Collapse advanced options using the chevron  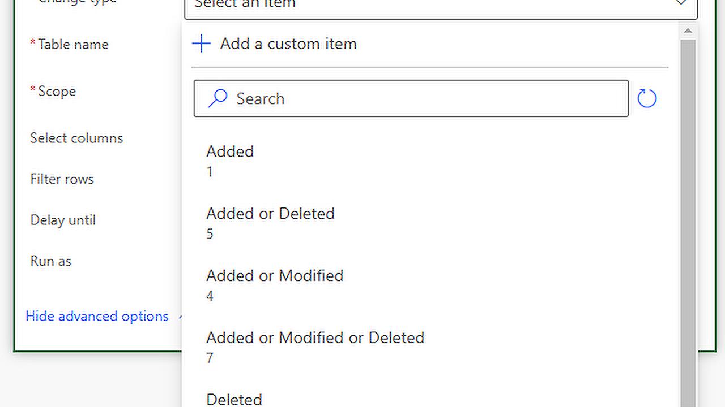click(180, 316)
